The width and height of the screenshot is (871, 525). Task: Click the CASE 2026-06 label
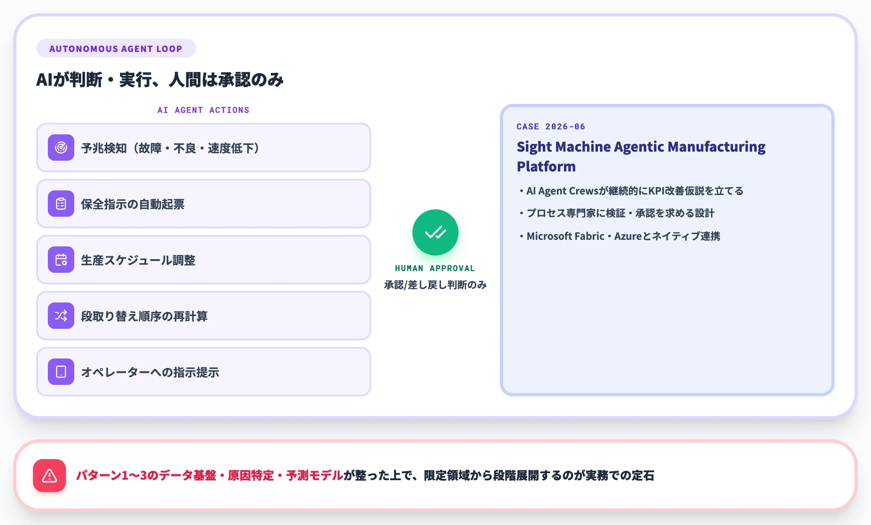point(551,127)
